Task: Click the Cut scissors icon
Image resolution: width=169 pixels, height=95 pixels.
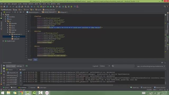Action: 16,7
